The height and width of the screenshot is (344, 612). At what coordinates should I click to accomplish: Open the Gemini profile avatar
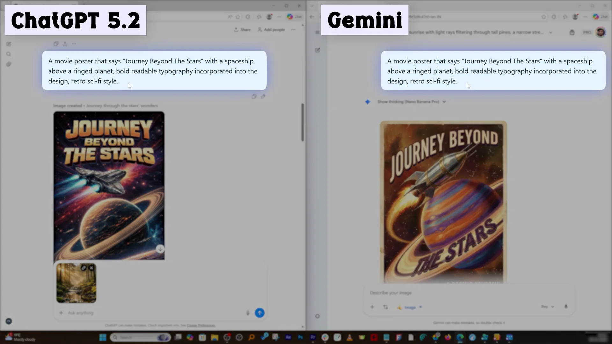tap(601, 32)
